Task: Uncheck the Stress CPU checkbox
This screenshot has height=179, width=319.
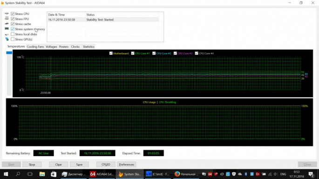Action: click(13, 13)
